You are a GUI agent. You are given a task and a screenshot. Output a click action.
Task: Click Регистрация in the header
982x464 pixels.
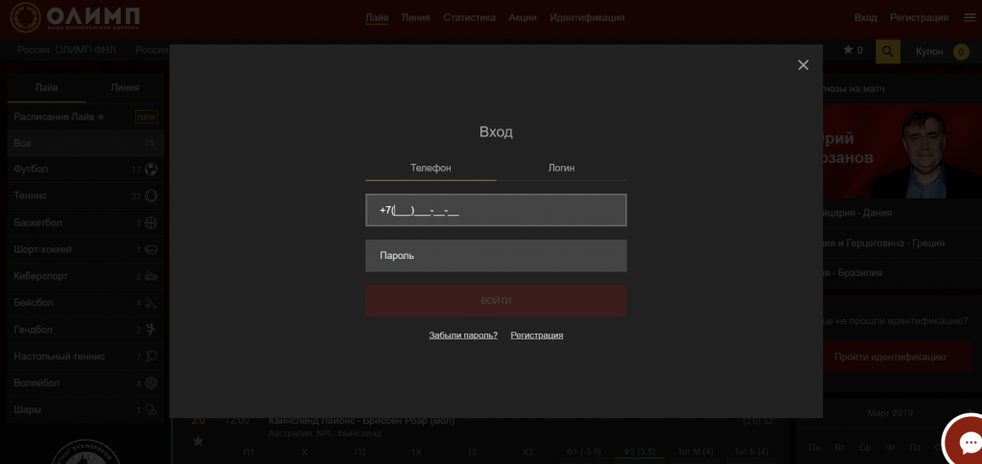point(919,17)
